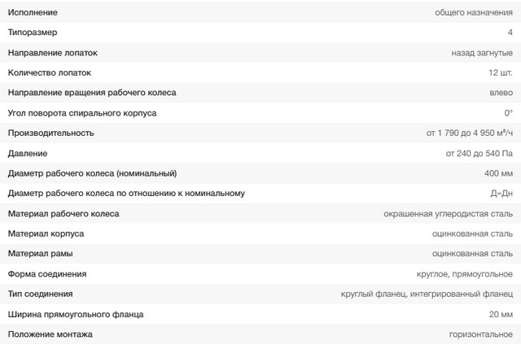Click the 'общего назначения' value
Image resolution: width=521 pixels, height=349 pixels.
475,12
